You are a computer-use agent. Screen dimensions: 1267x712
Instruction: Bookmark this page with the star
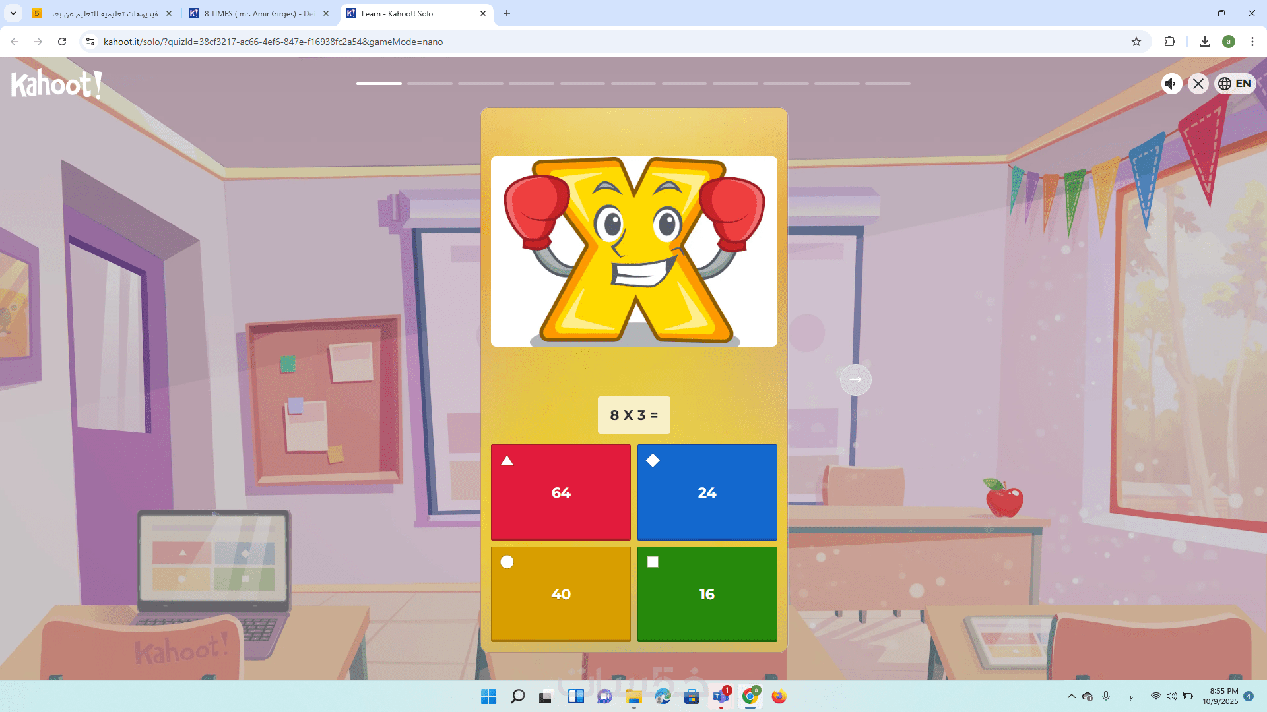pos(1136,42)
